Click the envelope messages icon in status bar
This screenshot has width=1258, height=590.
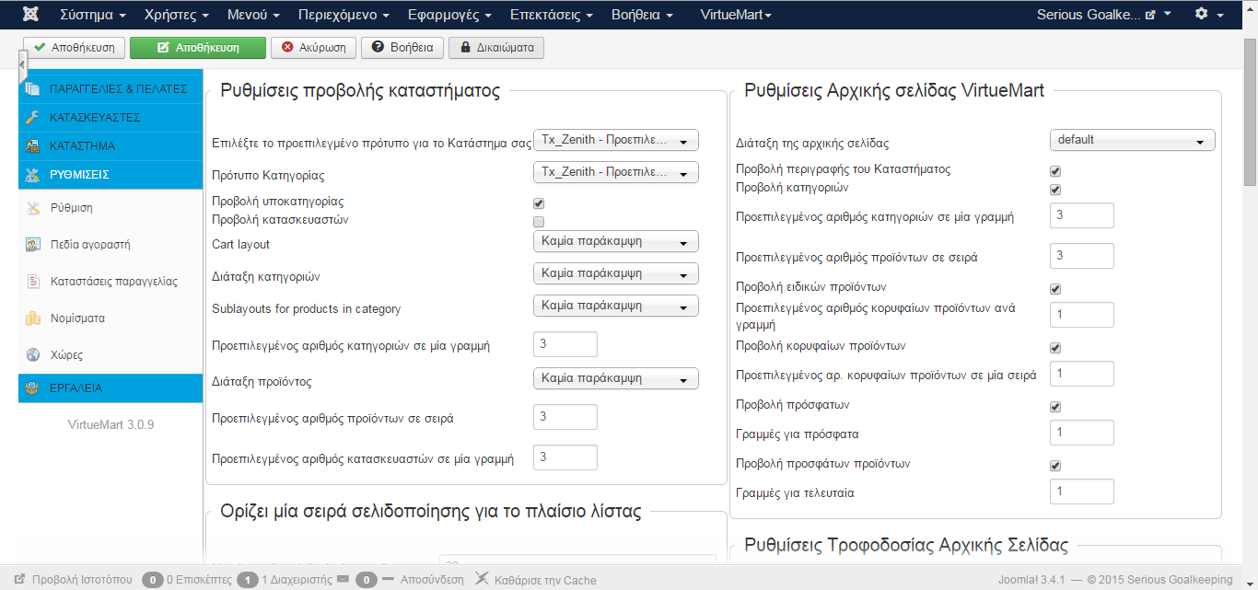click(x=343, y=580)
